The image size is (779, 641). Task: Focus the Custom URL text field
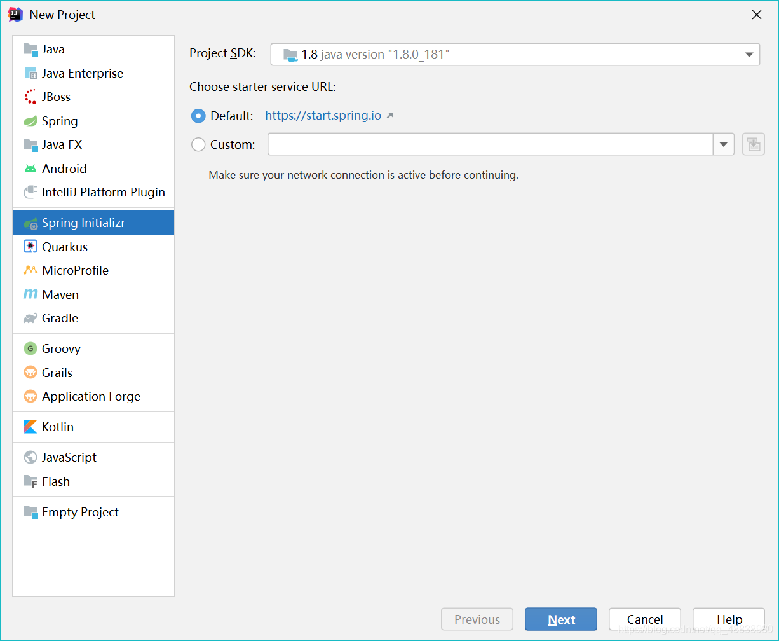point(491,144)
